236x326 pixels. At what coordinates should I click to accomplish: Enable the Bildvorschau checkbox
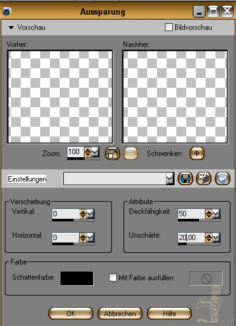pyautogui.click(x=168, y=27)
